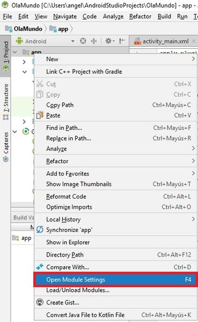The height and width of the screenshot is (322, 198).
Task: Click the hide Project panel icon
Action: click(122, 41)
